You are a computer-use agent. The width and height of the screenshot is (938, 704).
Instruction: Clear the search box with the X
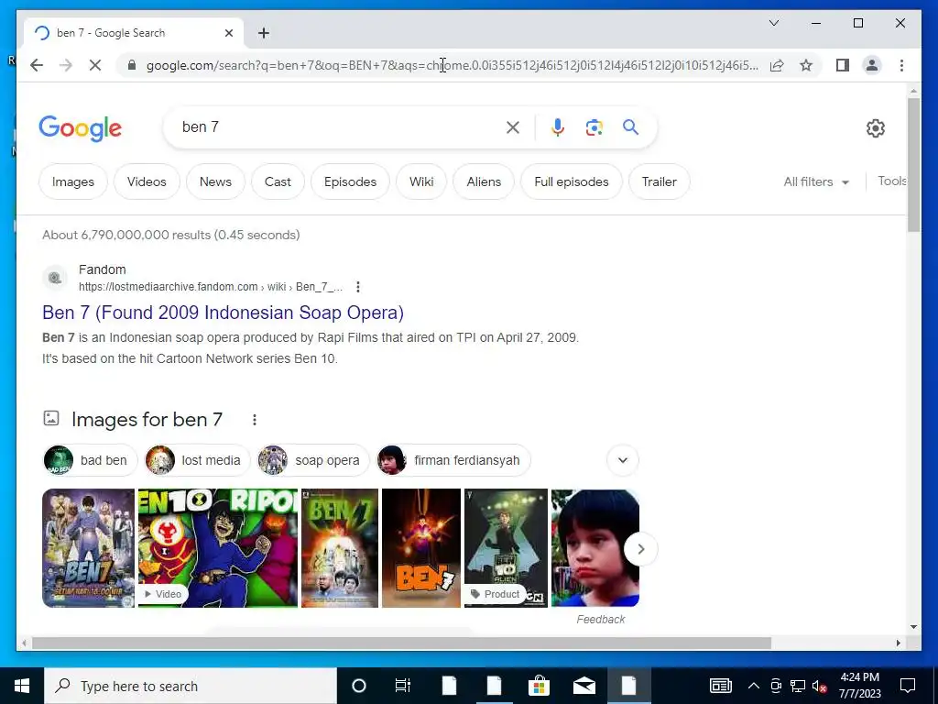[x=513, y=127]
